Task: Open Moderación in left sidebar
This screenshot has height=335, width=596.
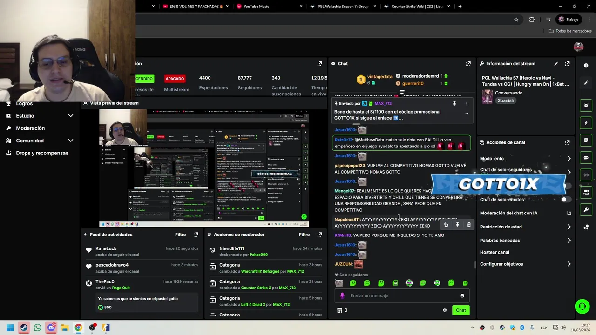Action: pos(30,128)
